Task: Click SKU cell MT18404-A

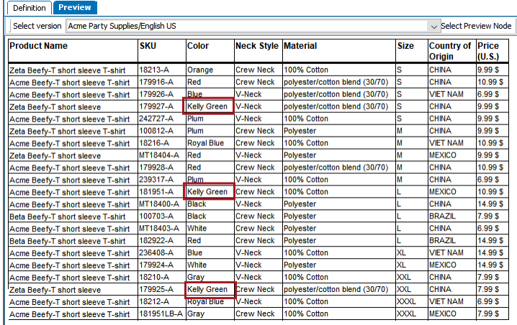Action: pyautogui.click(x=159, y=155)
